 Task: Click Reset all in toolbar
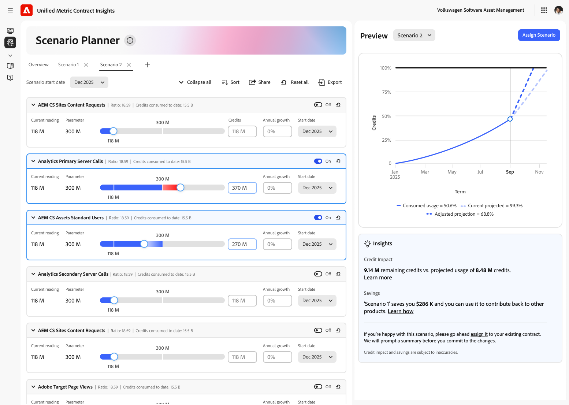(295, 82)
